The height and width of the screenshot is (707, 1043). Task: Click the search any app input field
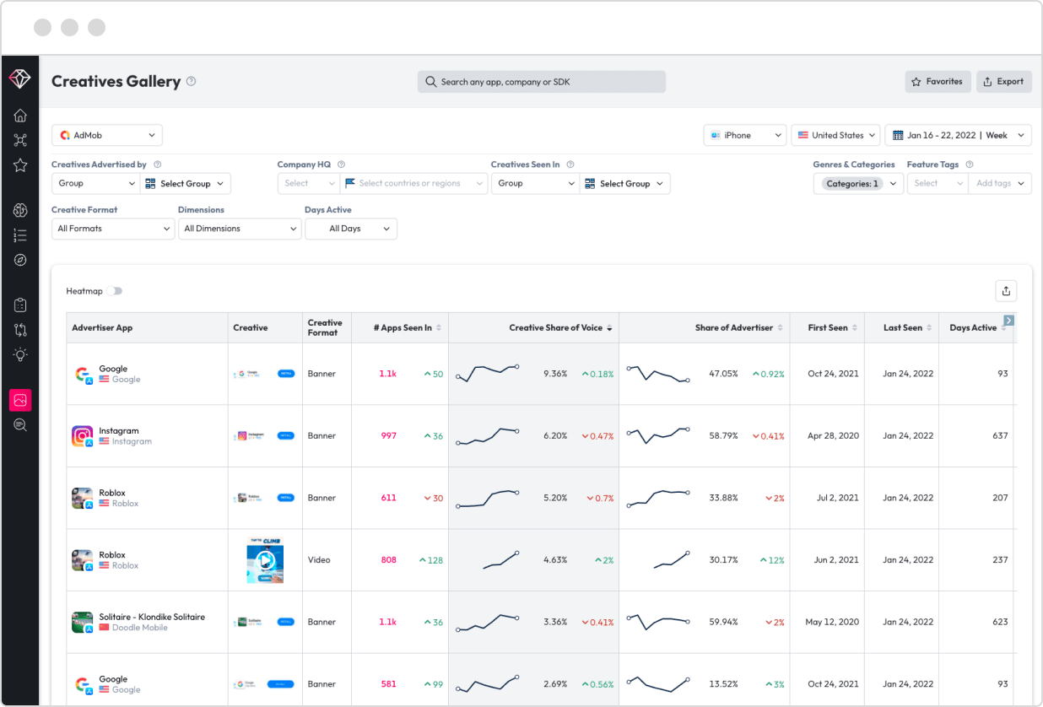542,82
